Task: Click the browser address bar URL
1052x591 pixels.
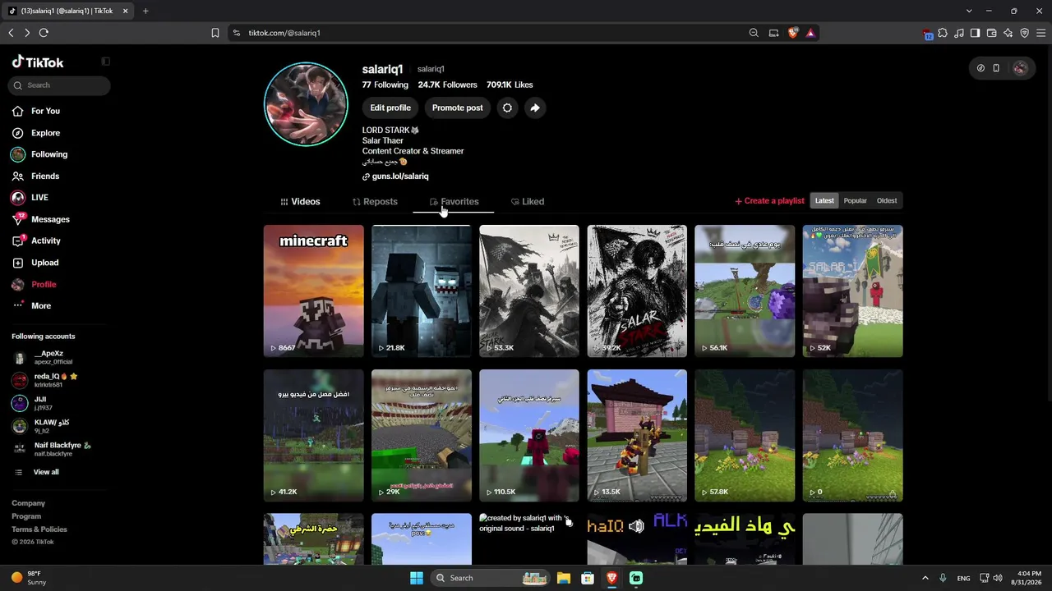Action: pos(284,33)
